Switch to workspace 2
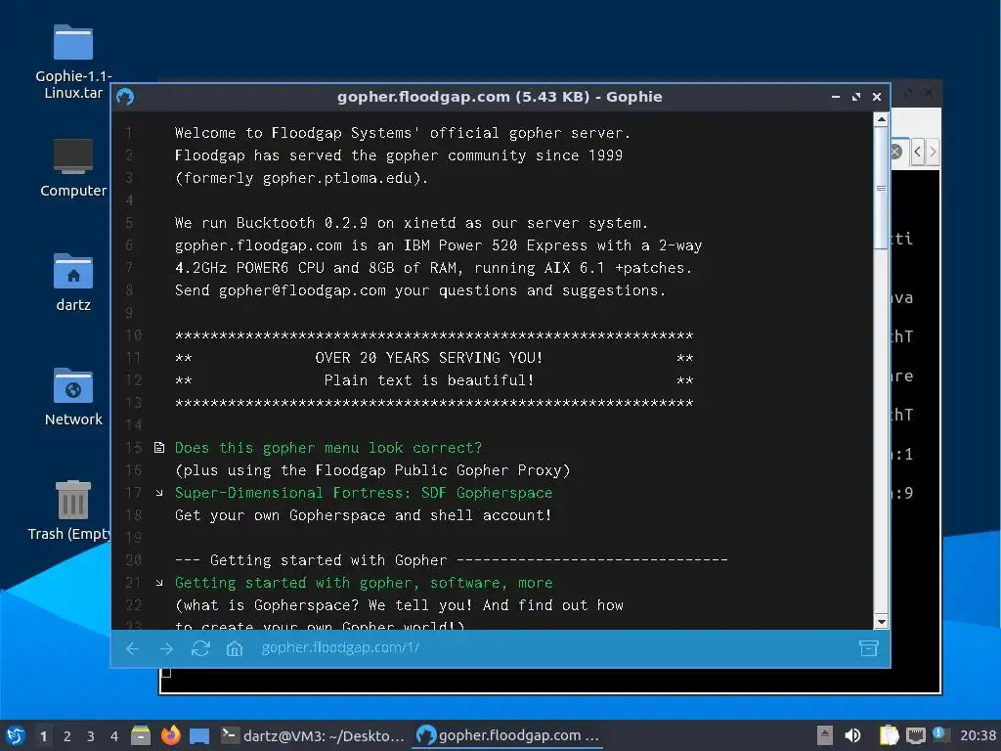The height and width of the screenshot is (751, 1001). click(67, 736)
